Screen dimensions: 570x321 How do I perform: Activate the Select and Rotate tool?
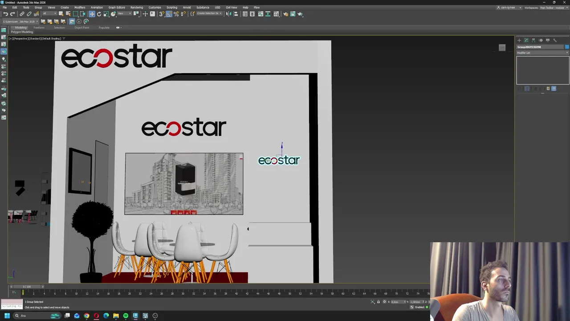(x=99, y=14)
